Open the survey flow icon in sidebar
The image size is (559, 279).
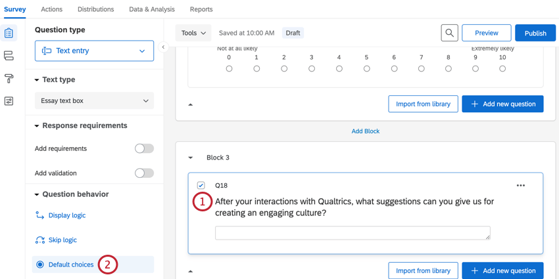pyautogui.click(x=9, y=56)
